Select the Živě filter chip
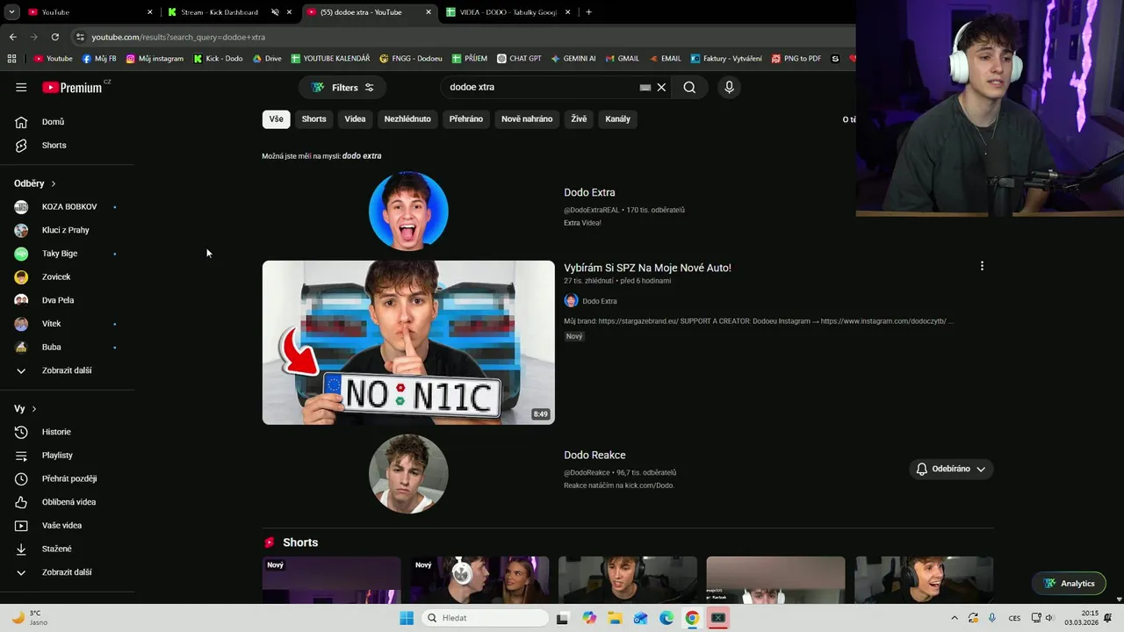 579,119
